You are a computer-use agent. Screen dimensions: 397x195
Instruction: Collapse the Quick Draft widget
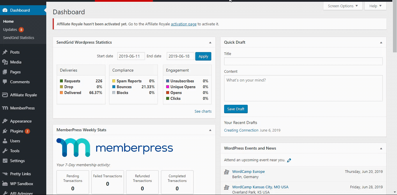click(381, 42)
